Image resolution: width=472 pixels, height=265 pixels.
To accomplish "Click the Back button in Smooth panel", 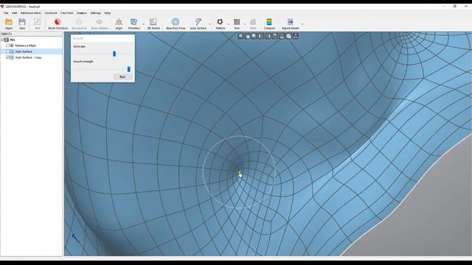I will tap(122, 77).
